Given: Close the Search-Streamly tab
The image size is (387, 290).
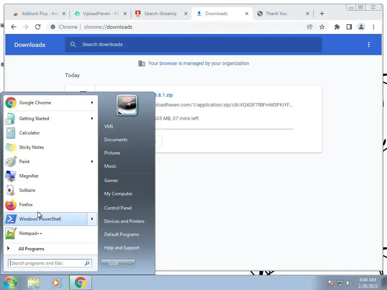Looking at the screenshot, I should (186, 14).
